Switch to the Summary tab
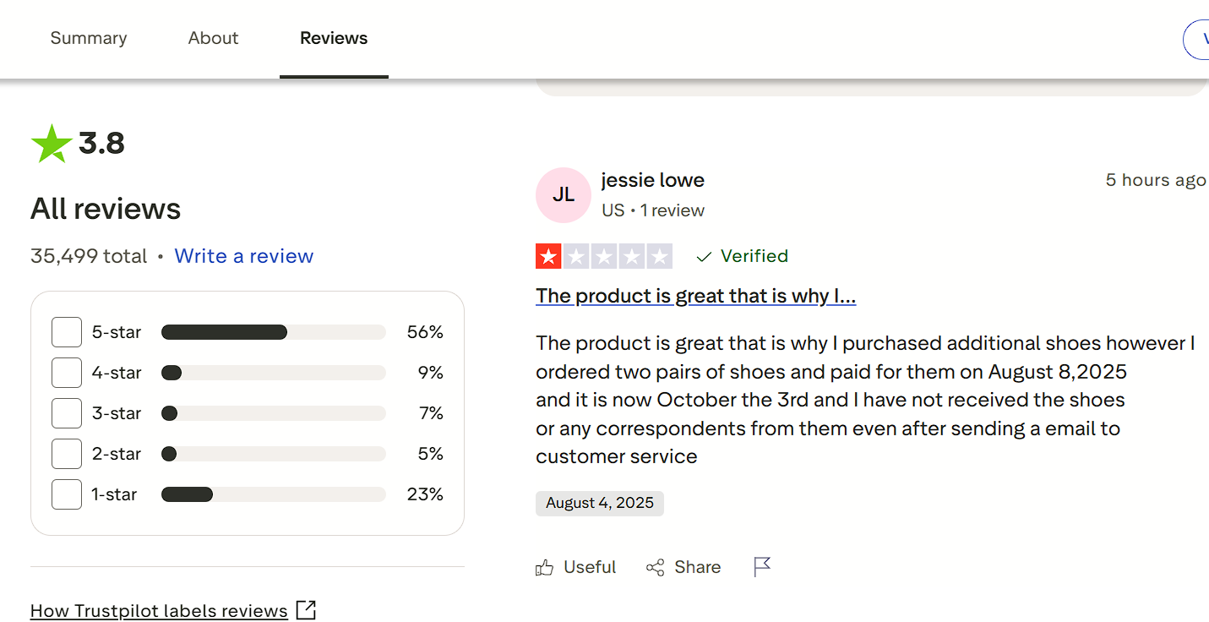This screenshot has width=1209, height=622. pyautogui.click(x=89, y=38)
